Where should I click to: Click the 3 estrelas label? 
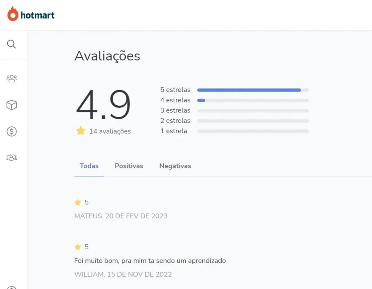(x=175, y=110)
